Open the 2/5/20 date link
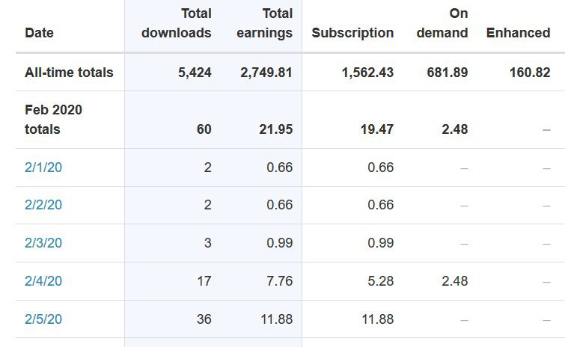 pos(43,319)
